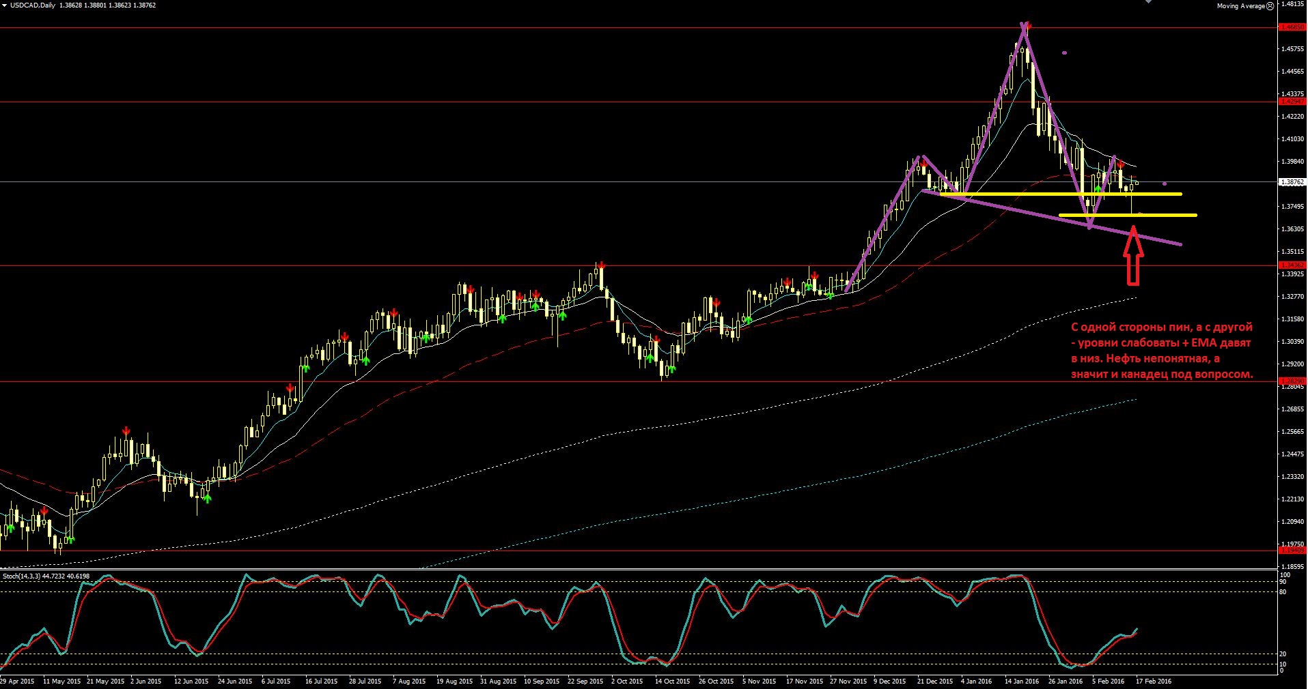Click price scale value 1.35115
Screen dimensions: 1308x689
(x=1292, y=252)
